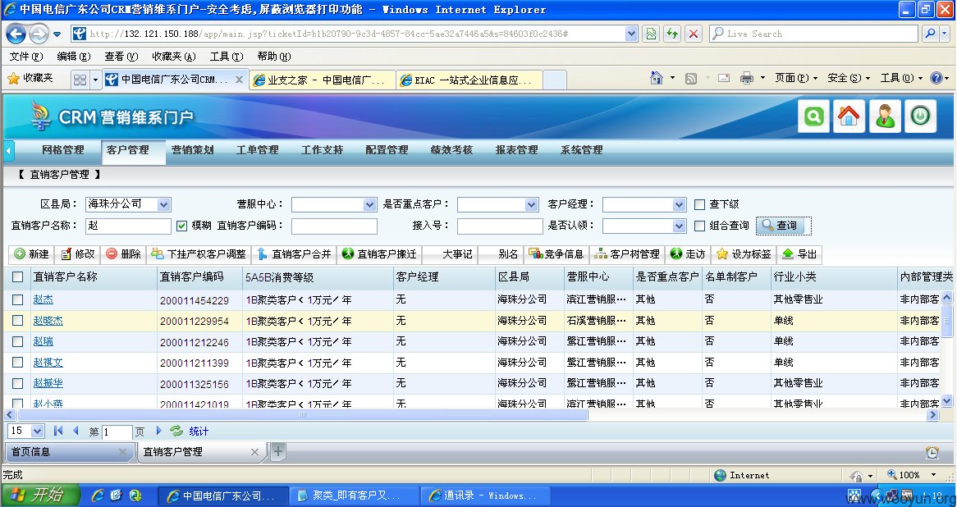Click the printer icon in IE command bar
Image resolution: width=957 pixels, height=507 pixels.
[746, 77]
